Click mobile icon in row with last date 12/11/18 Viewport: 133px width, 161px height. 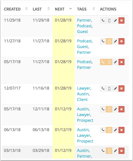[x=109, y=109]
